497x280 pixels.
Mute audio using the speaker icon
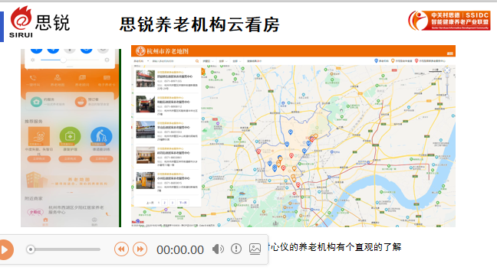tap(218, 249)
